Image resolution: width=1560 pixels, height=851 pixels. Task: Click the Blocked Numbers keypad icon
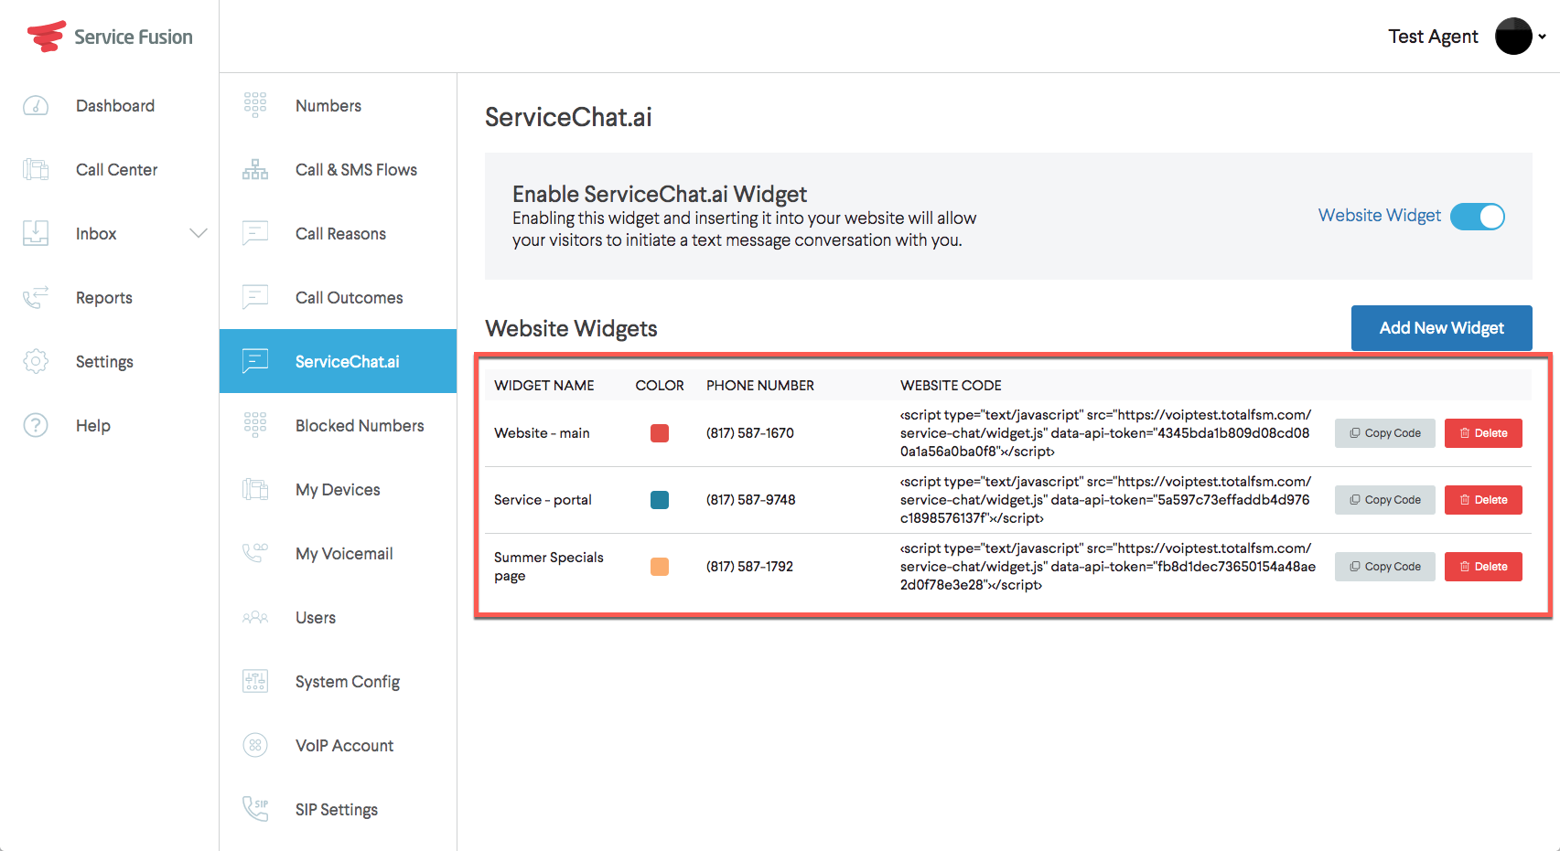(x=255, y=425)
